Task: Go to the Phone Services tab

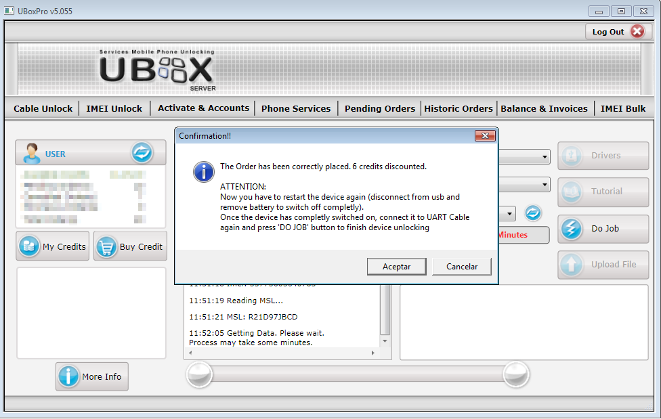Action: click(296, 108)
